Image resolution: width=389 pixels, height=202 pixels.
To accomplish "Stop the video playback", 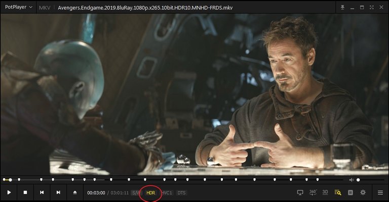I will (x=25, y=192).
